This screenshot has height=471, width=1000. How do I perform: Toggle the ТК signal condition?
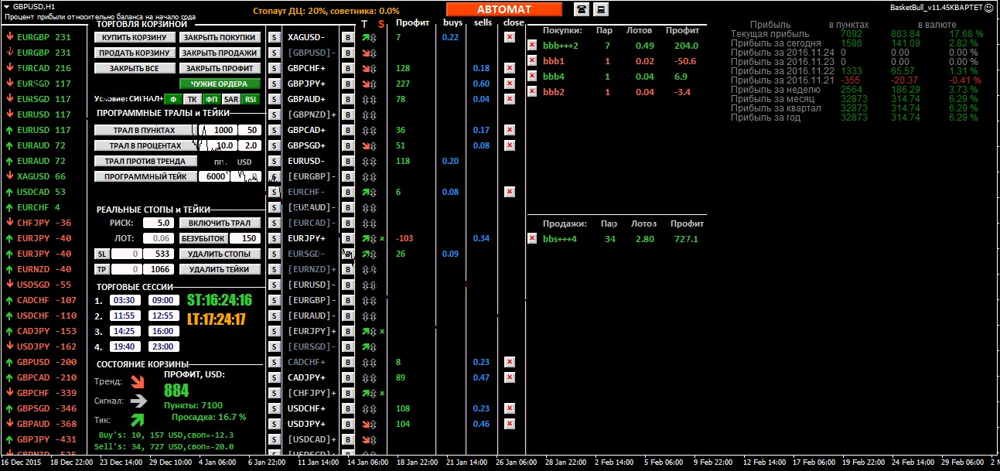tap(191, 99)
